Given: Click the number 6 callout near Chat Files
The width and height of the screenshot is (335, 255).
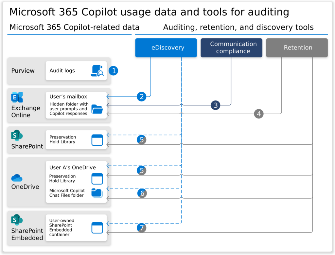Looking at the screenshot, I should point(142,193).
